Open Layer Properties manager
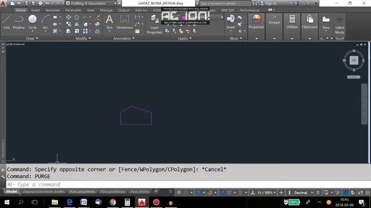 tap(155, 24)
